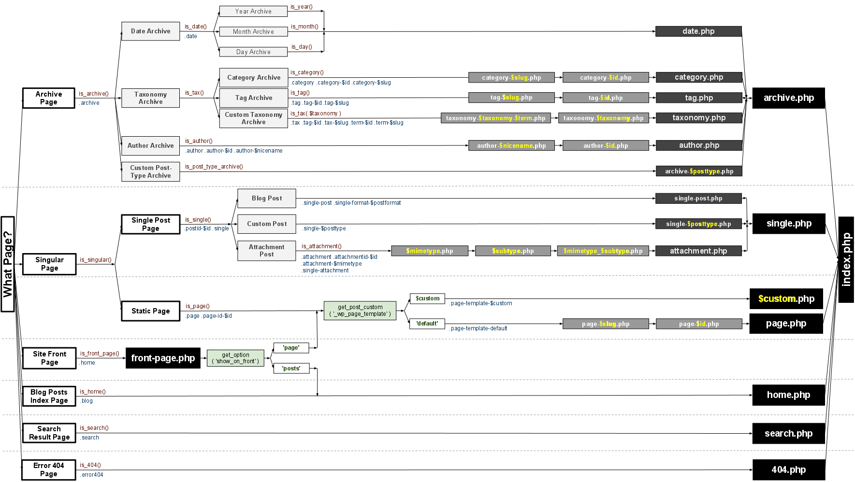The height and width of the screenshot is (482, 855).
Task: Click the is_post_type_archive() label
Action: click(214, 167)
